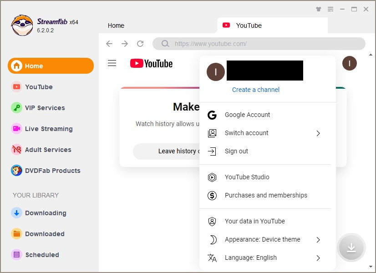Click the address bar URL field
This screenshot has height=273, width=376.
point(259,44)
